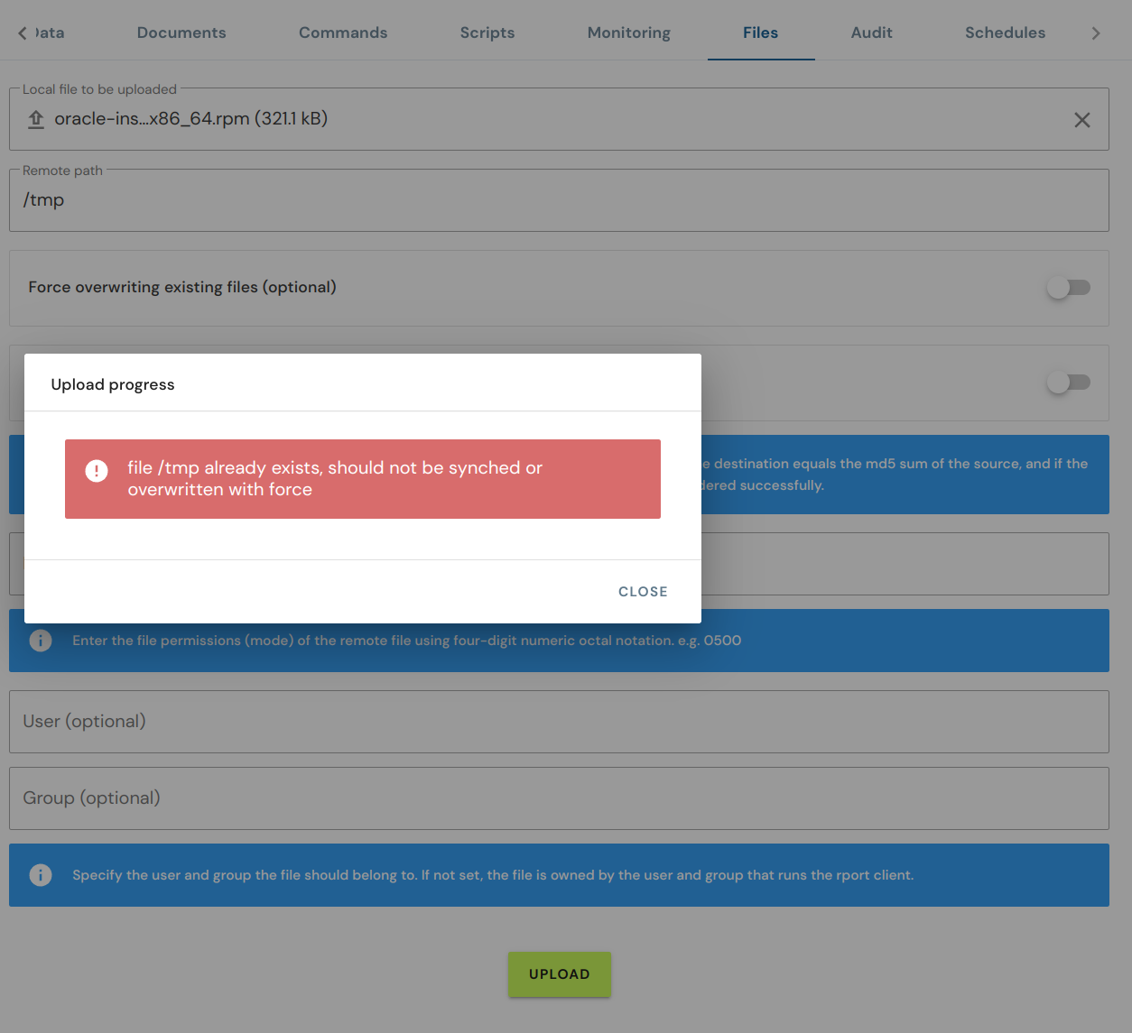
Task: Switch to the Commands tab
Action: point(343,32)
